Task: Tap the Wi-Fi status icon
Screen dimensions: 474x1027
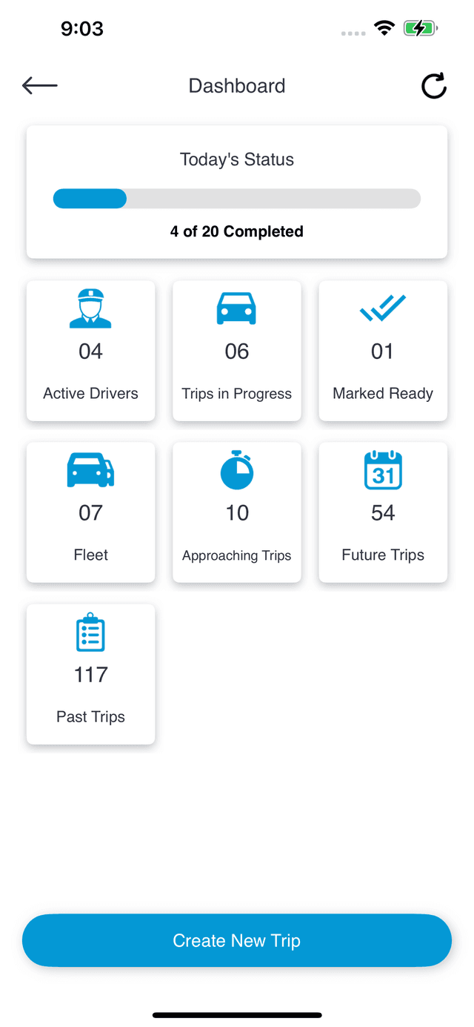Action: point(384,27)
